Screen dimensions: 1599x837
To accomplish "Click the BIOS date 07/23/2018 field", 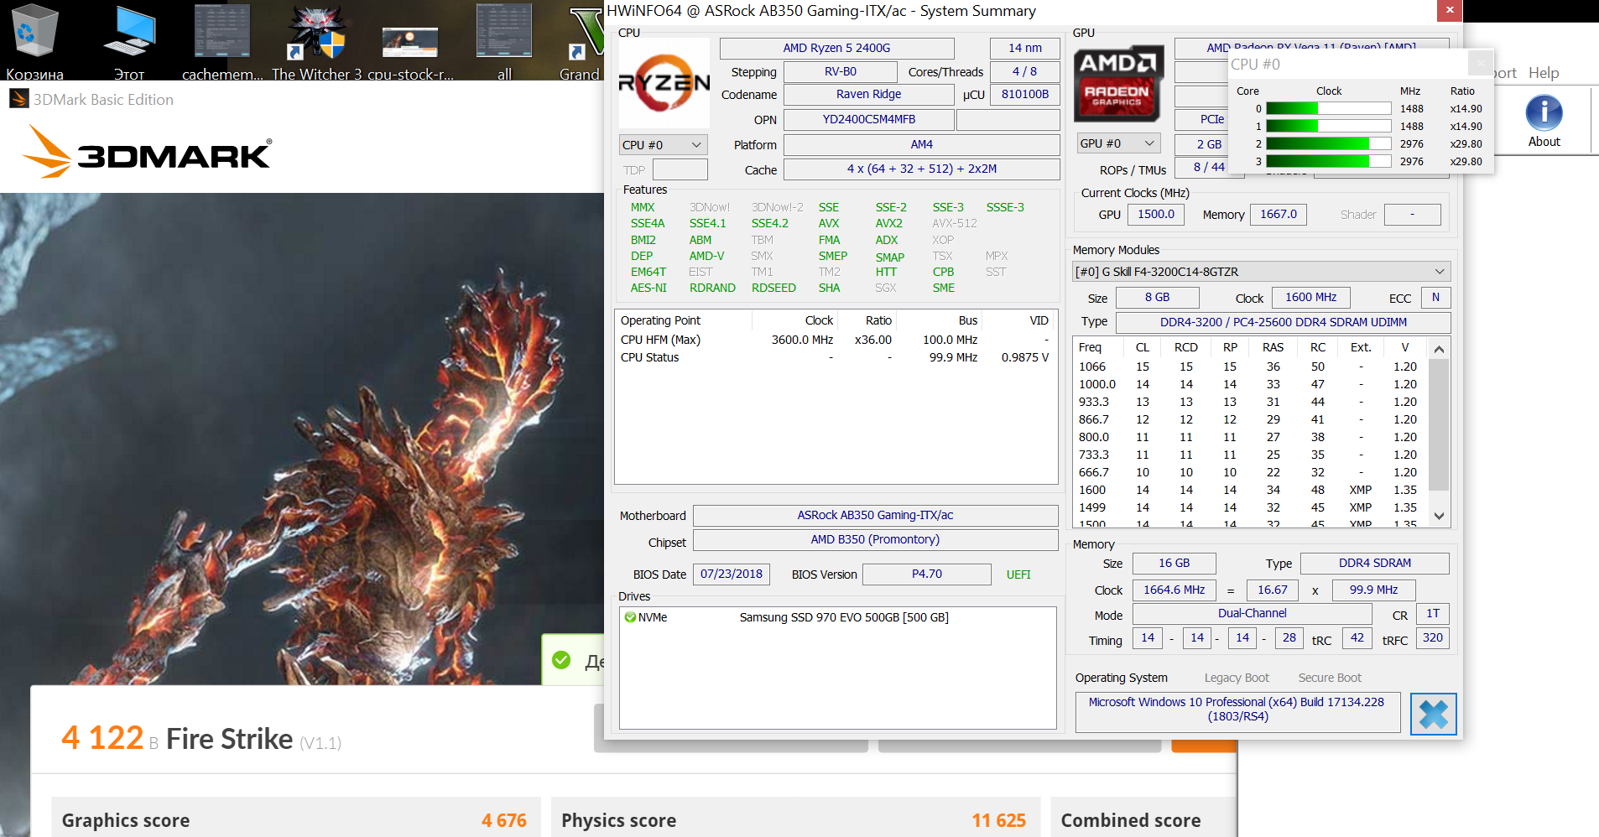I will (732, 574).
